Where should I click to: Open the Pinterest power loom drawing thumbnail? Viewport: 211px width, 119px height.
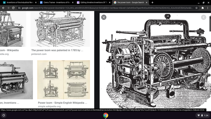click(x=60, y=29)
